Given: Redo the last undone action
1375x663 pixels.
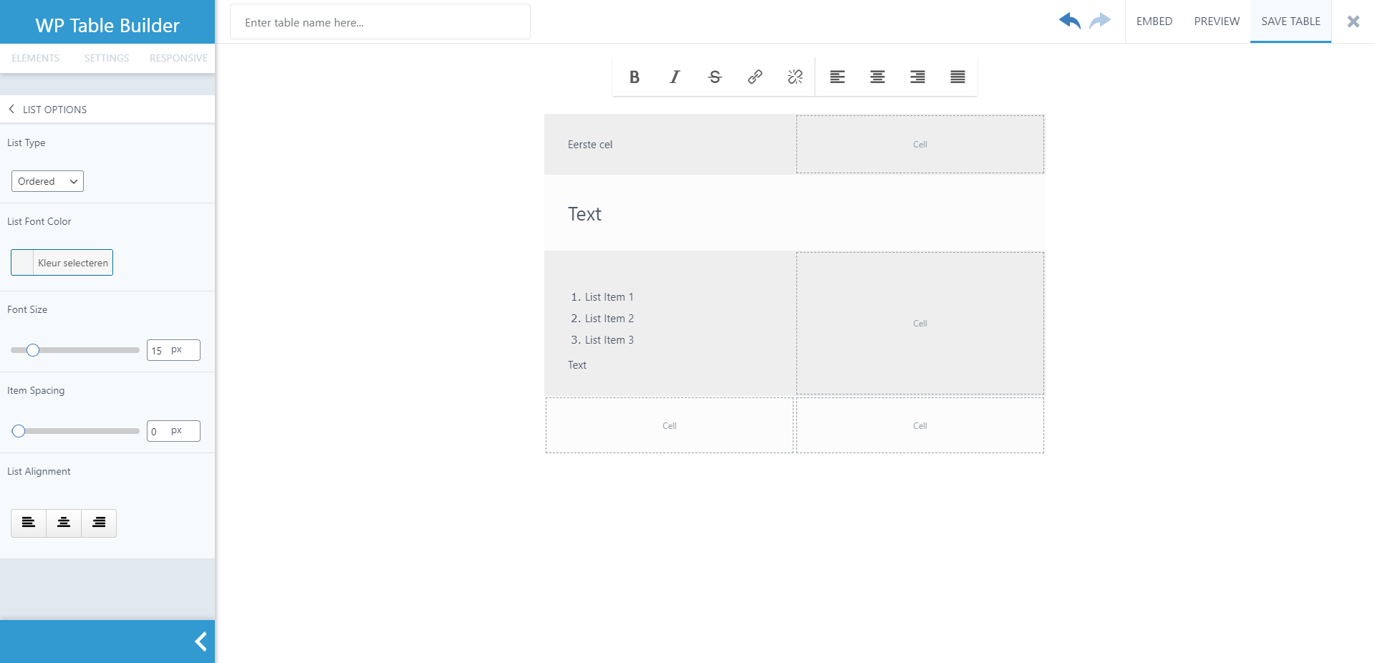Looking at the screenshot, I should click(x=1100, y=21).
